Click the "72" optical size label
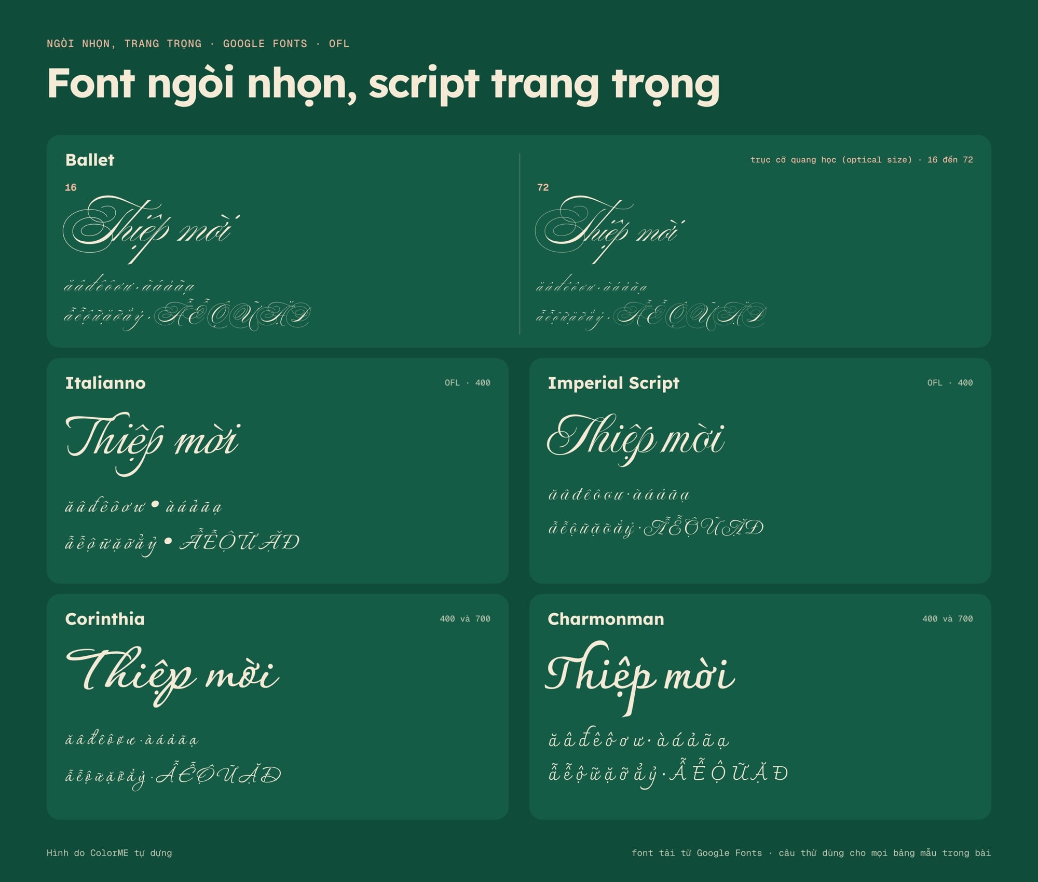The image size is (1038, 882). click(x=543, y=187)
